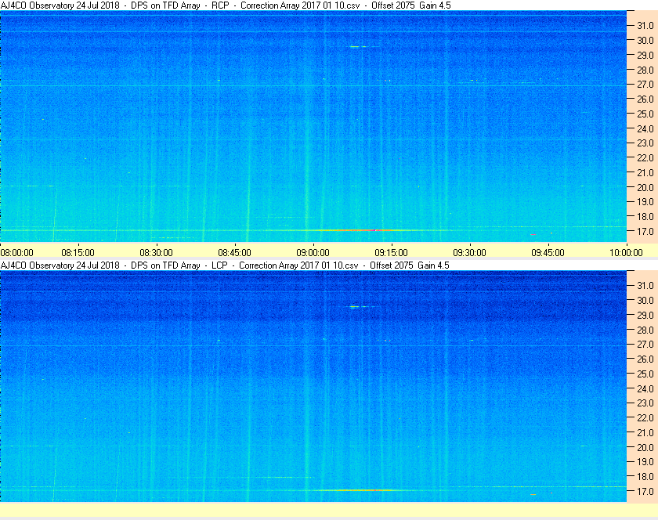The image size is (658, 520).
Task: Click the 29.0 frequency label on LCP plot
Action: point(645,315)
